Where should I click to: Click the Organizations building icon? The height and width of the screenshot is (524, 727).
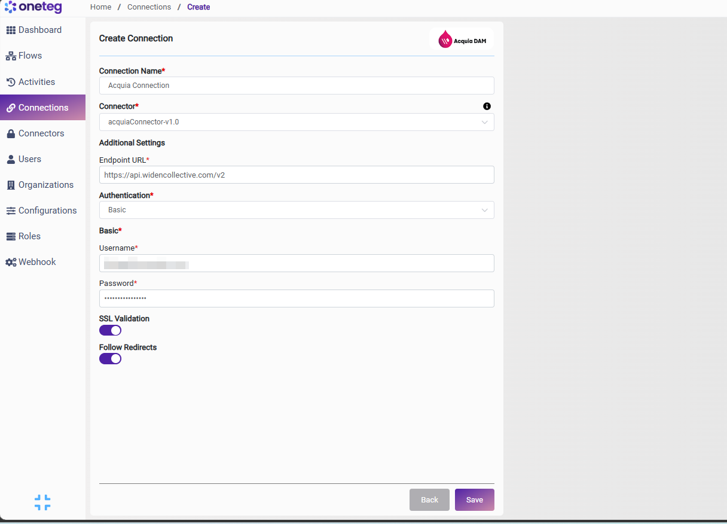(11, 185)
